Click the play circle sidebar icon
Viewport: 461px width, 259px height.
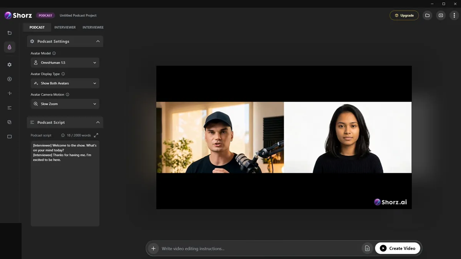click(x=10, y=79)
